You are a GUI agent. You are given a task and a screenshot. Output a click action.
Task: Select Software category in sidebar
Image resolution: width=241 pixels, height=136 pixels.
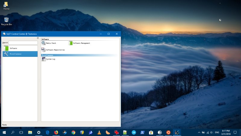coord(20,48)
